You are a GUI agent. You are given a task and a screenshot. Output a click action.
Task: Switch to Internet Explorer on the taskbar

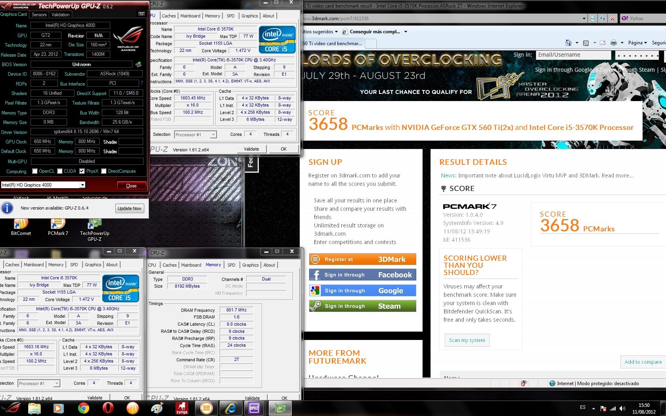[231, 408]
